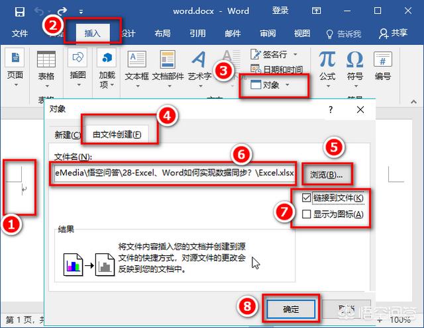The width and height of the screenshot is (424, 328).
Task: Select the page count 第 1 页 in status bar
Action: point(19,320)
